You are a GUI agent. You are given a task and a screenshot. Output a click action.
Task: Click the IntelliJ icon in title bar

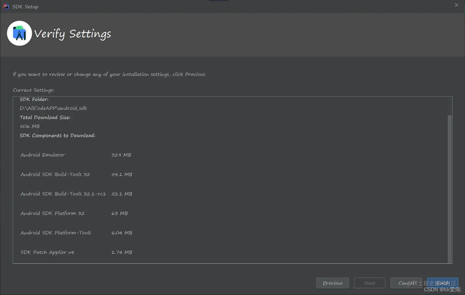pos(6,6)
